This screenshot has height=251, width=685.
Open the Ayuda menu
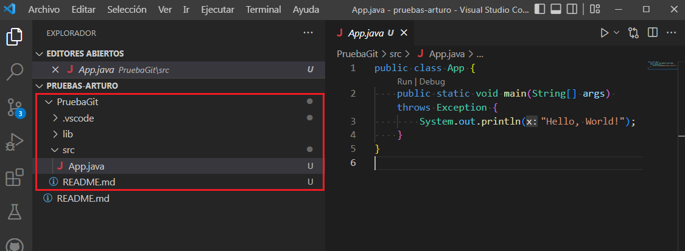click(306, 9)
